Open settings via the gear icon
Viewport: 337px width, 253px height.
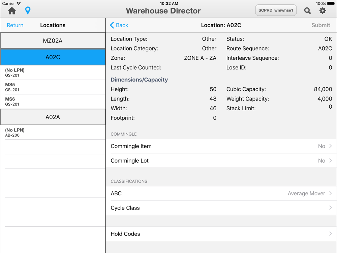pyautogui.click(x=323, y=10)
